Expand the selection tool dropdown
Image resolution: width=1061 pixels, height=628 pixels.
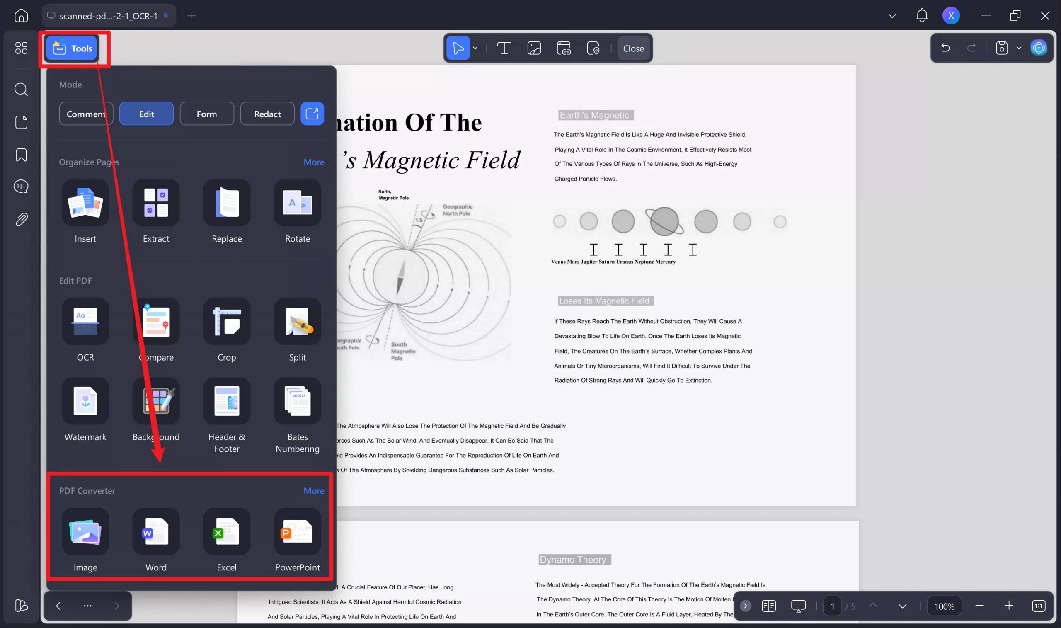(x=475, y=48)
